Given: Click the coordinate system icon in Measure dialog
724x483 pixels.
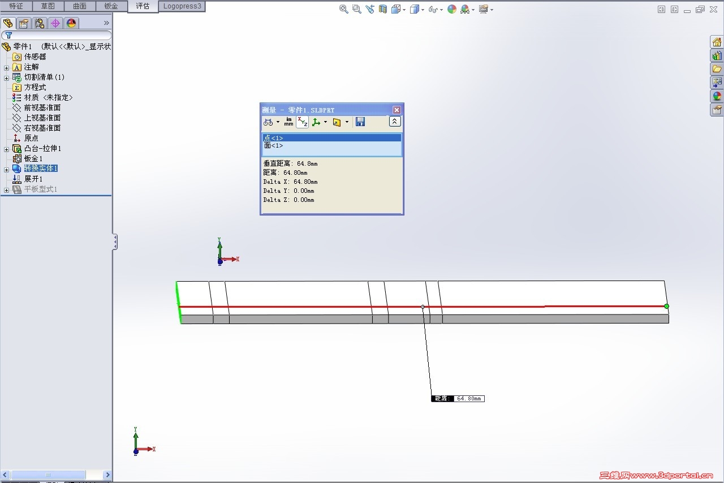Looking at the screenshot, I should click(316, 122).
